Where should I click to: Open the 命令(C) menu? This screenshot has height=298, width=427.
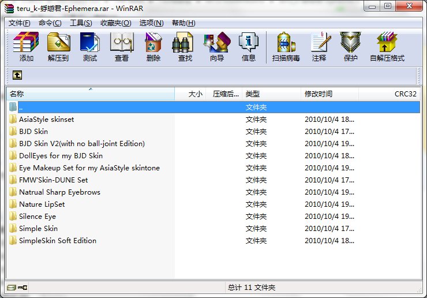[x=50, y=23]
